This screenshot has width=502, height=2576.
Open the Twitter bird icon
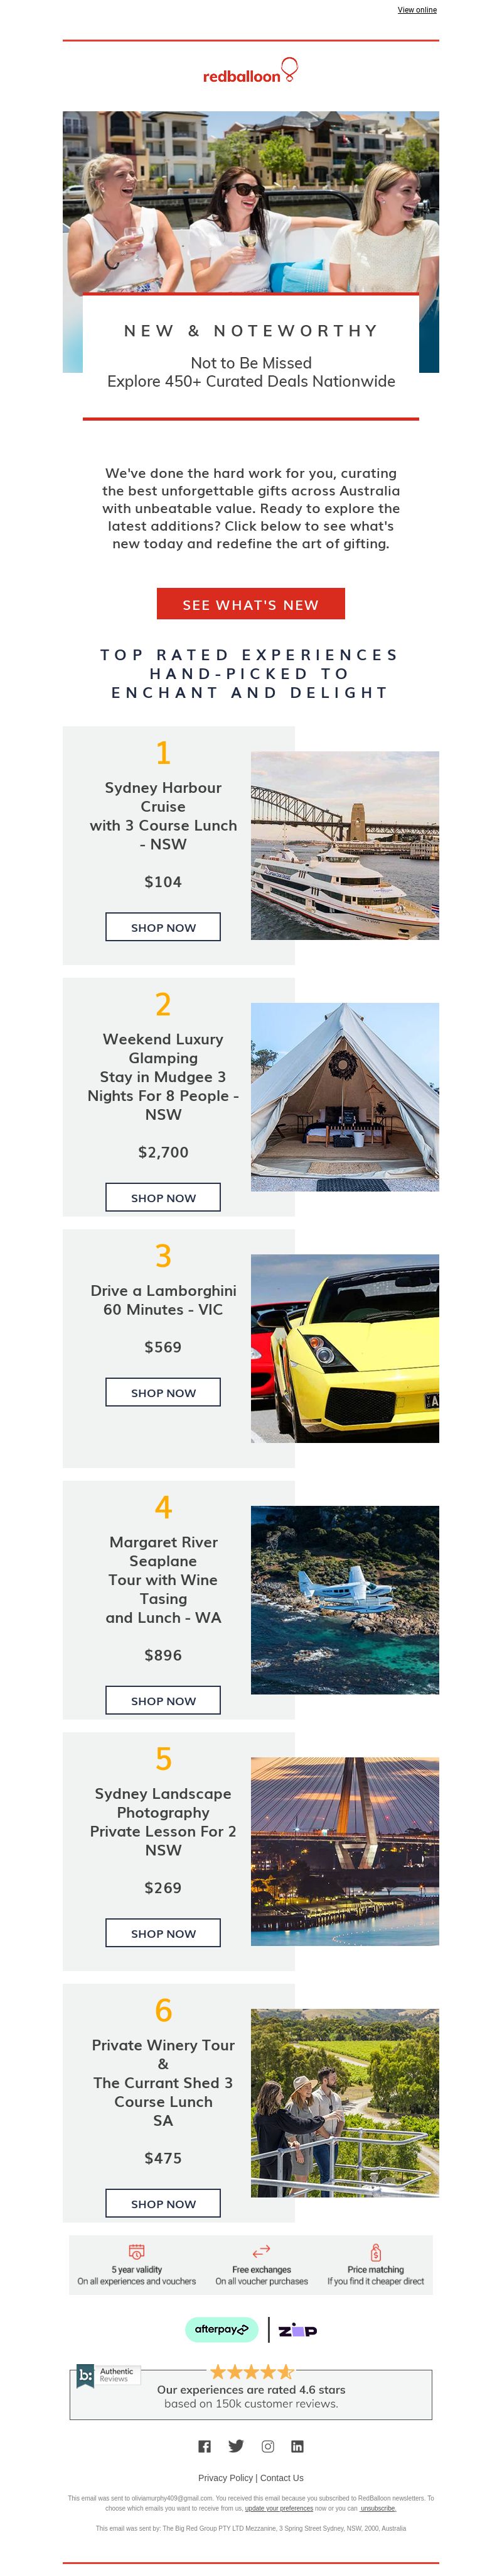237,2446
